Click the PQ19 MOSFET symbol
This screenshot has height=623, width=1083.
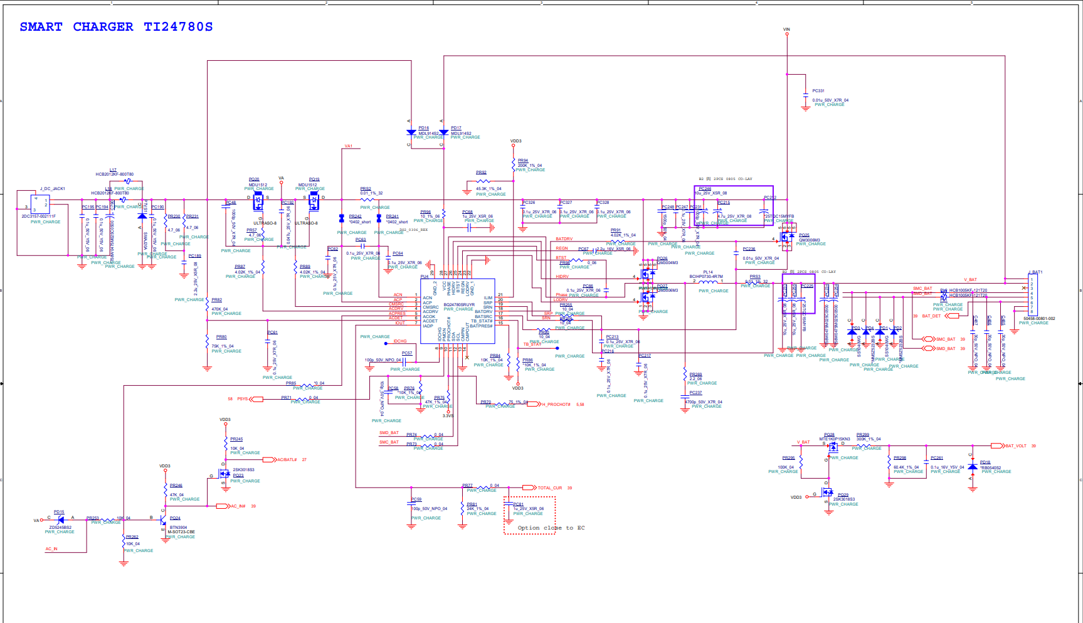(x=314, y=202)
